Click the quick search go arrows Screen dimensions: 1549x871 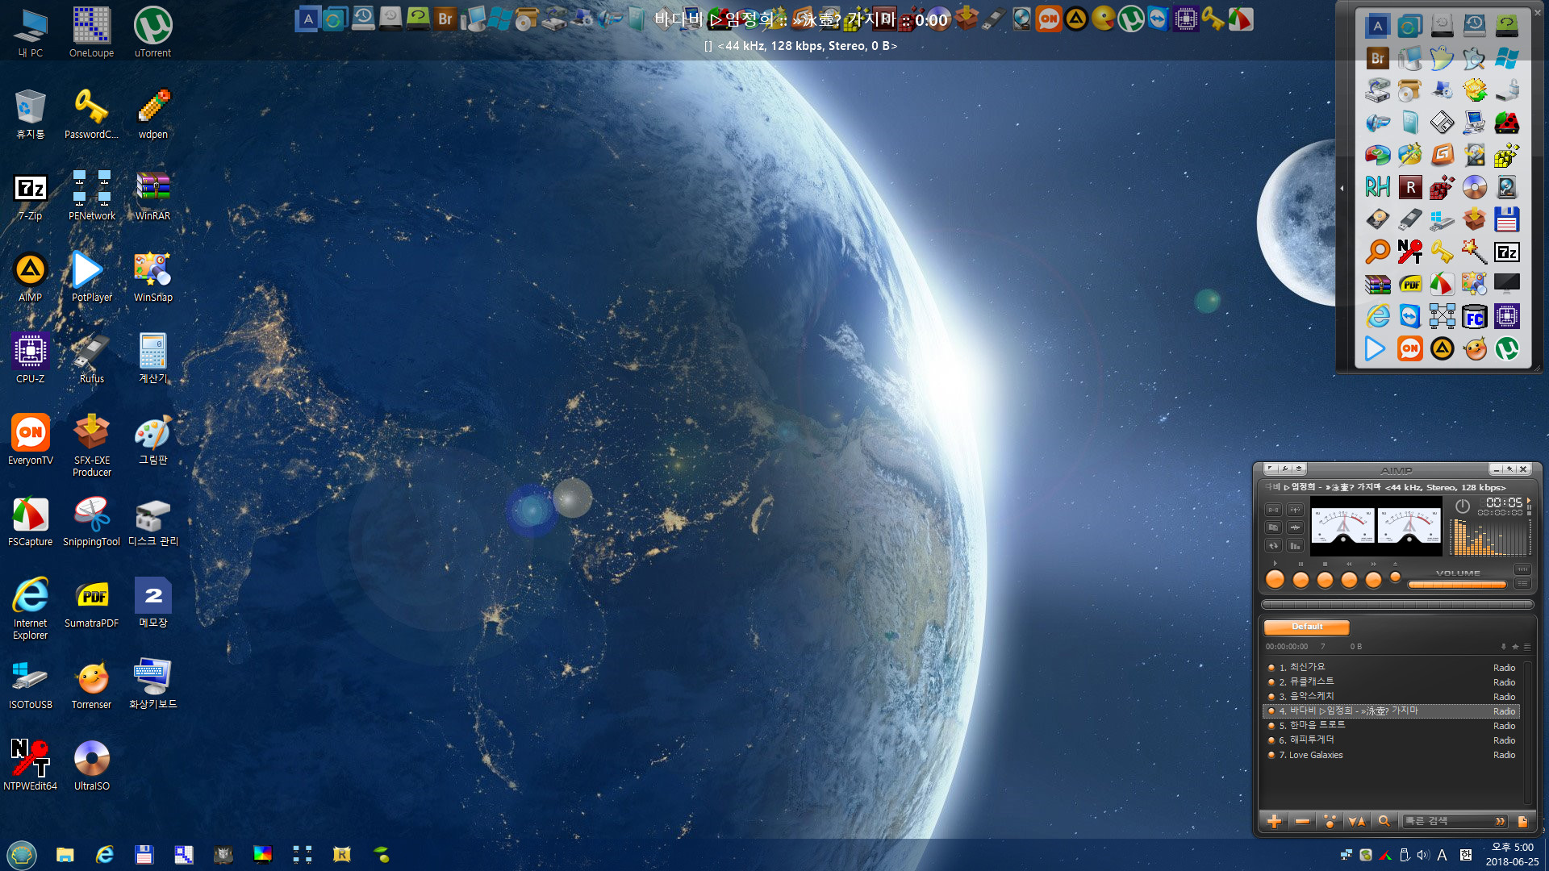(x=1500, y=821)
